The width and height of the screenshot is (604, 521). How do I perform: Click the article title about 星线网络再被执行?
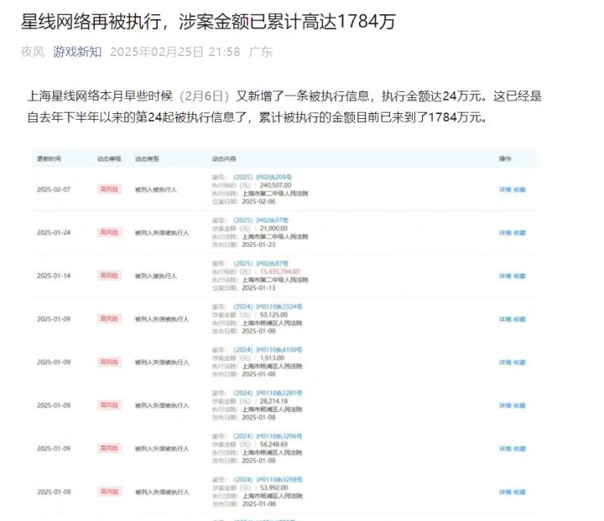point(208,22)
